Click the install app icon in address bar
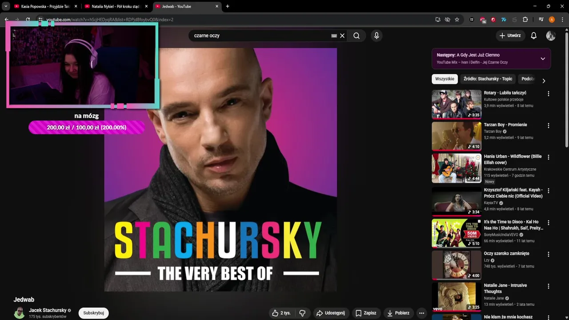 (x=438, y=20)
